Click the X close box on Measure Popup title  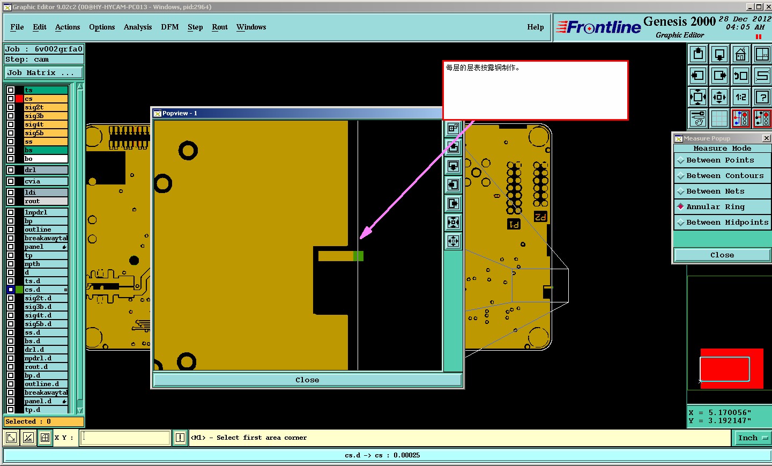coord(766,138)
